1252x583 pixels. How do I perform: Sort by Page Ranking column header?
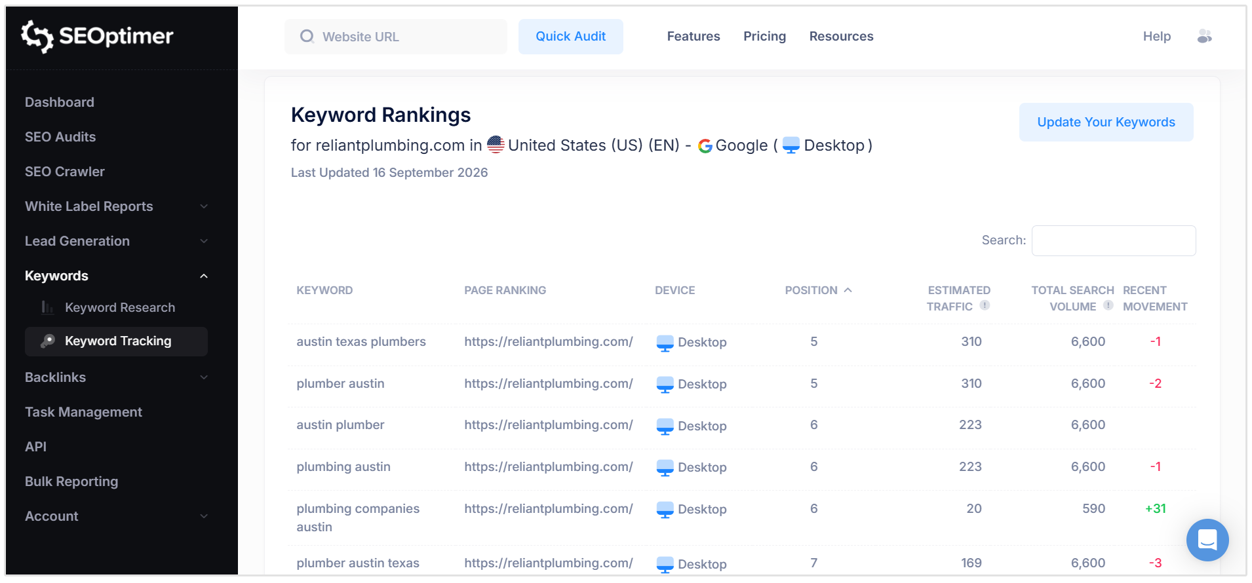click(505, 290)
